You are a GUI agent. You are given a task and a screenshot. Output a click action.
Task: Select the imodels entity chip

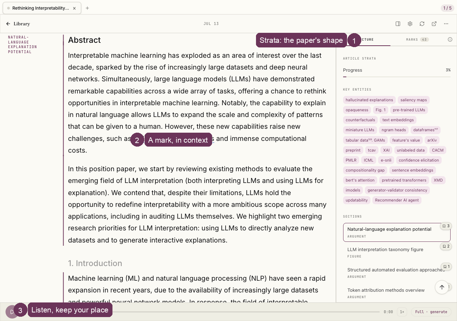coord(353,190)
